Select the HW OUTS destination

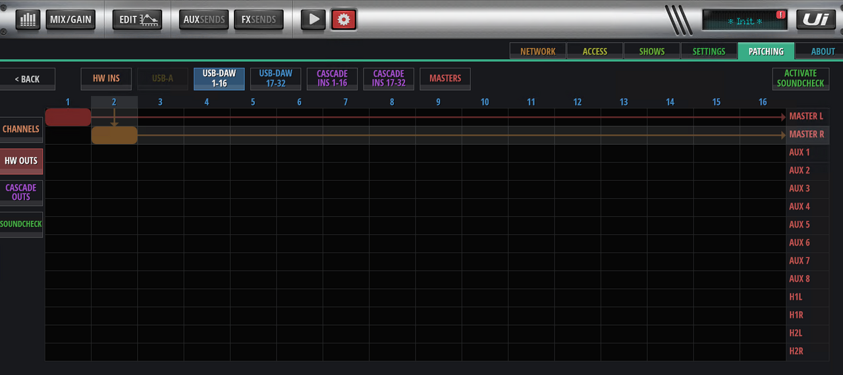pyautogui.click(x=21, y=161)
